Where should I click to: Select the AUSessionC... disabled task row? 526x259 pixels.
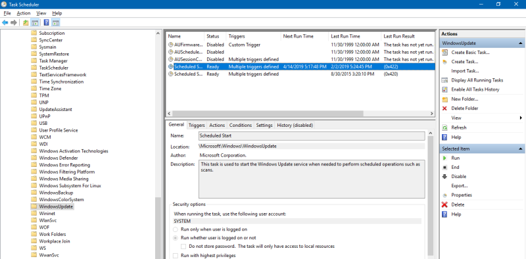[300, 59]
